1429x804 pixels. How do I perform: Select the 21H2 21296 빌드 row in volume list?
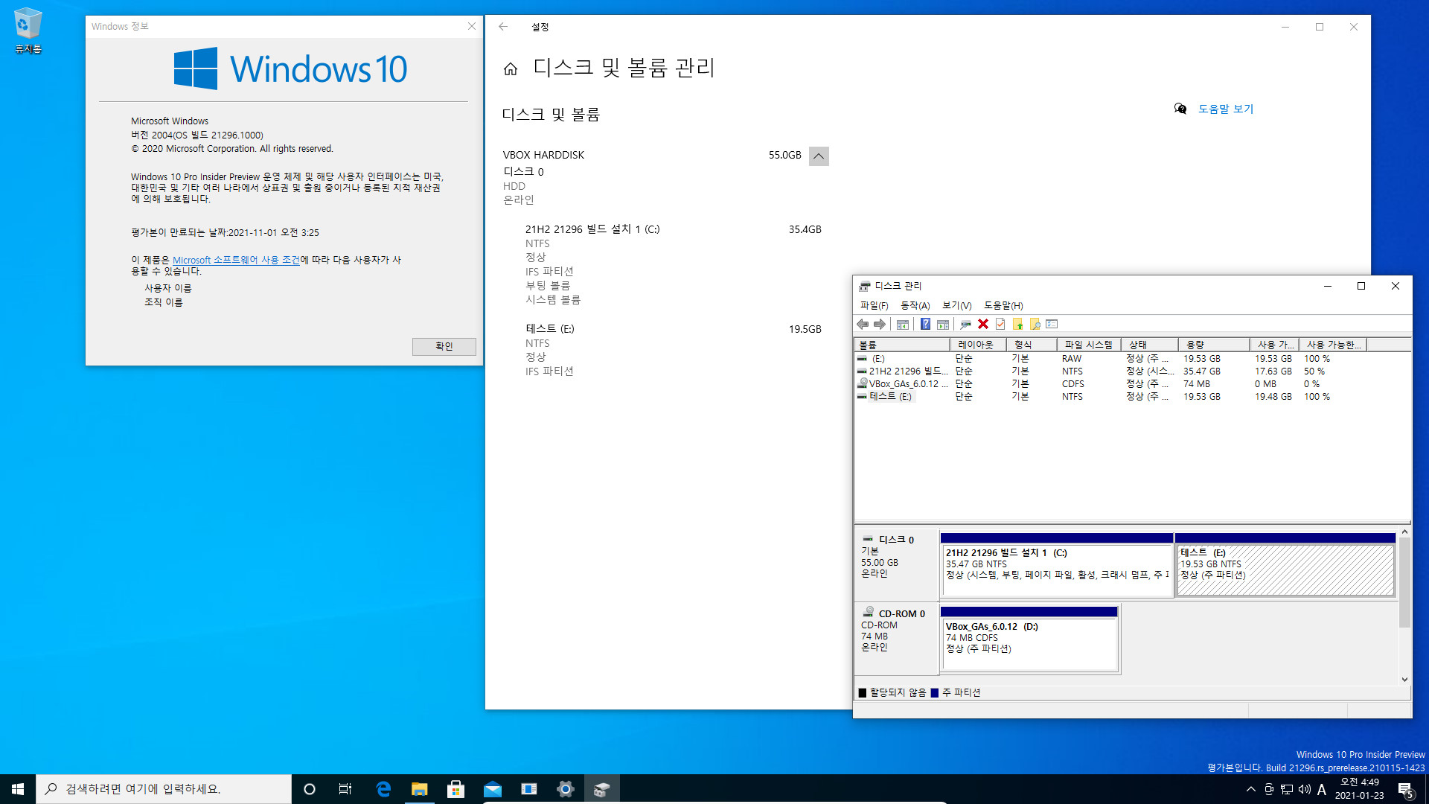pyautogui.click(x=1133, y=371)
